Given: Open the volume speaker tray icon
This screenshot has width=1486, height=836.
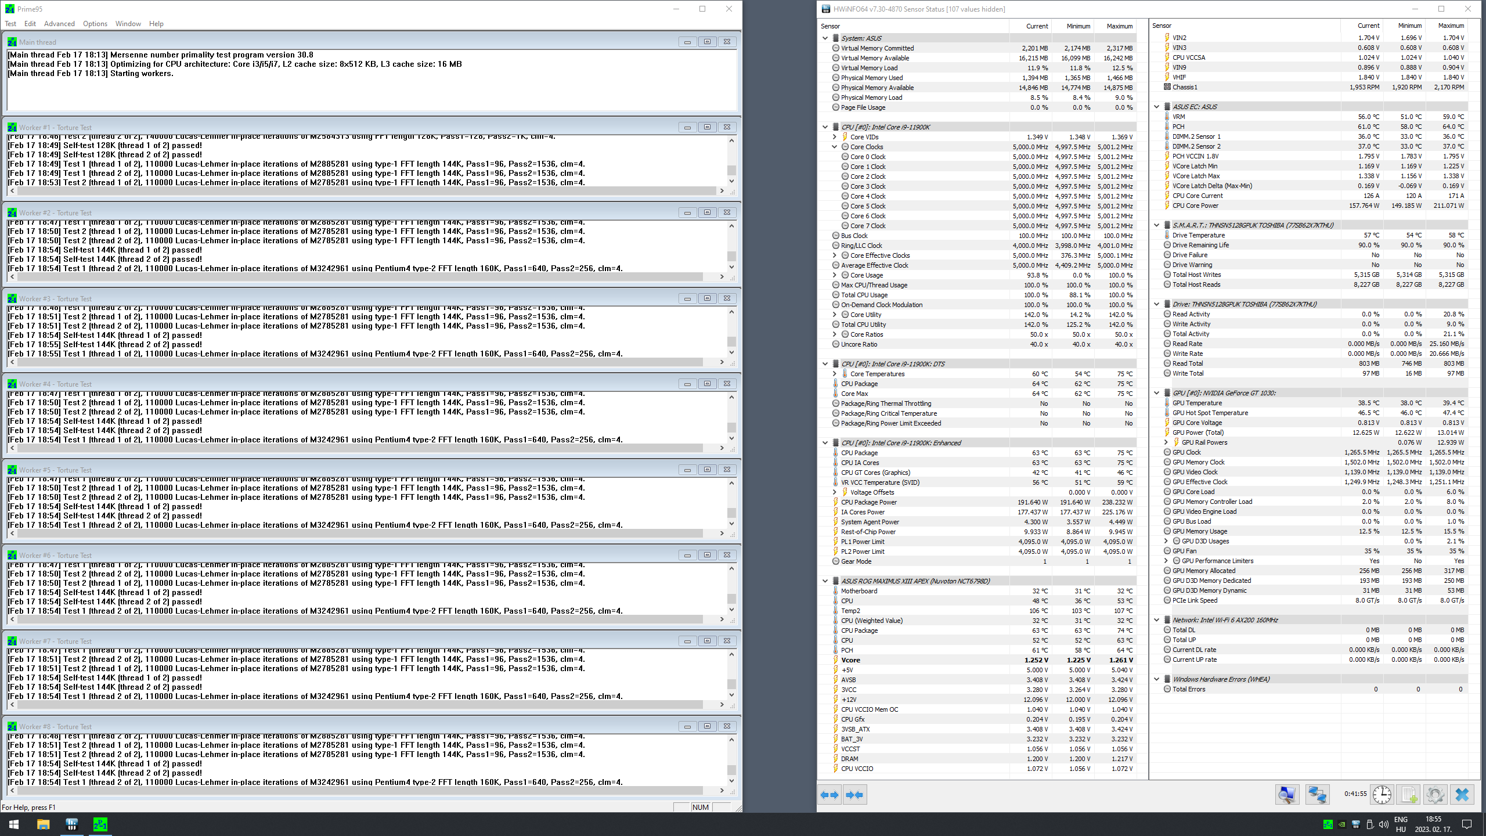Looking at the screenshot, I should click(1384, 824).
